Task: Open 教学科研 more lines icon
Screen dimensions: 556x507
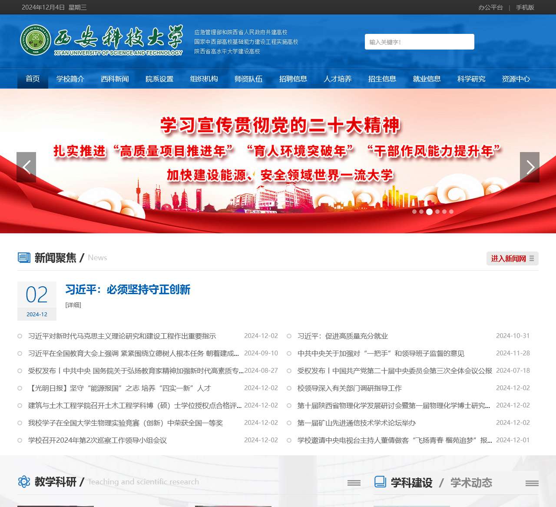Action: click(x=354, y=483)
